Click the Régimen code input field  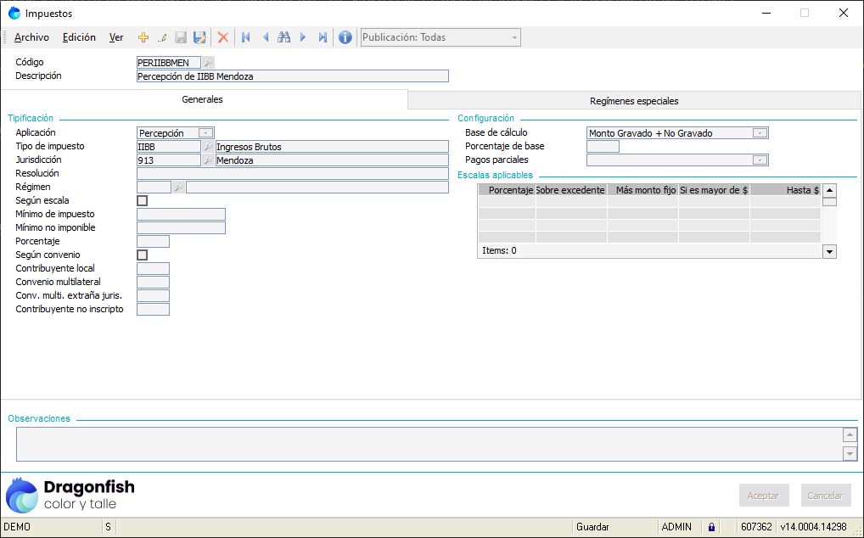click(154, 188)
